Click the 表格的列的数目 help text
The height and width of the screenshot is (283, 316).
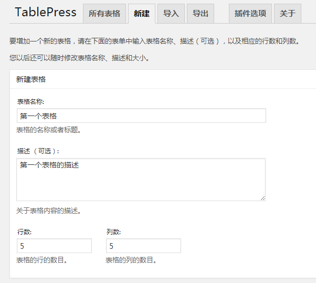tap(131, 260)
